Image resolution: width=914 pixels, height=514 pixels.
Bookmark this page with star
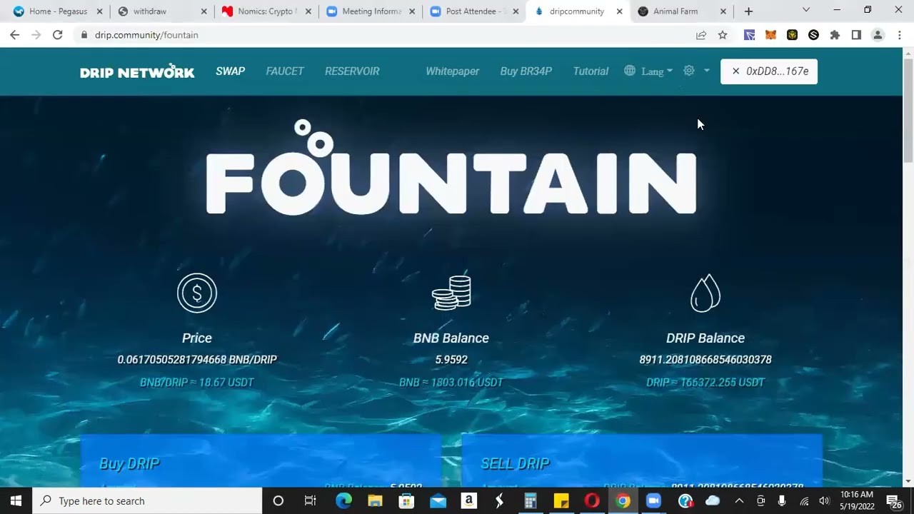[723, 35]
